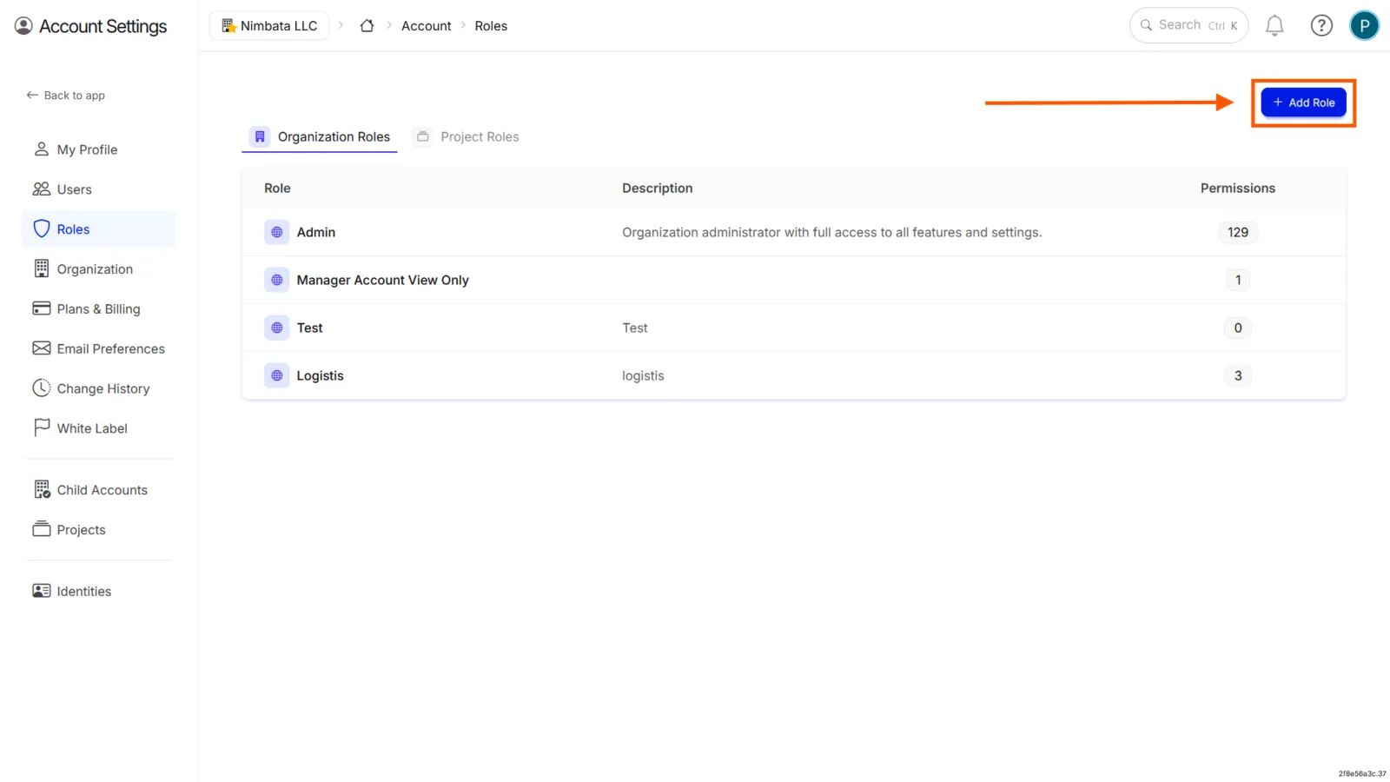
Task: Open Child Accounts page
Action: 98,490
